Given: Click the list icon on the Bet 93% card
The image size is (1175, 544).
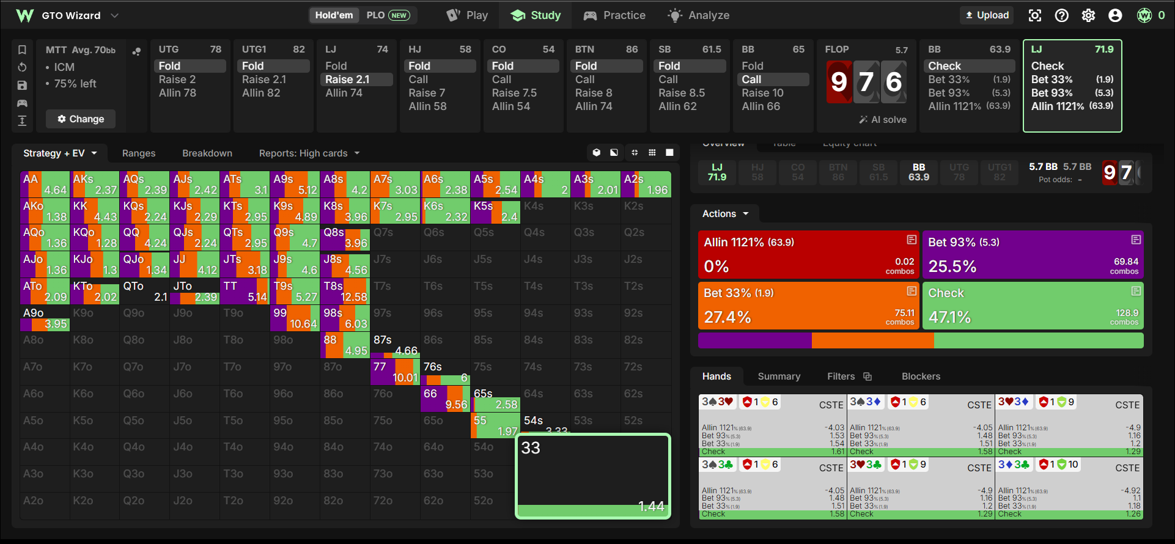Looking at the screenshot, I should pos(1136,240).
